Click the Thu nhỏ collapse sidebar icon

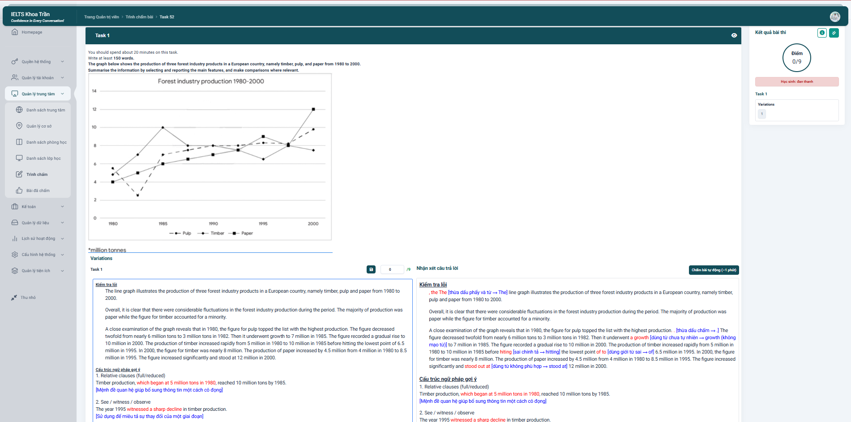click(x=14, y=298)
